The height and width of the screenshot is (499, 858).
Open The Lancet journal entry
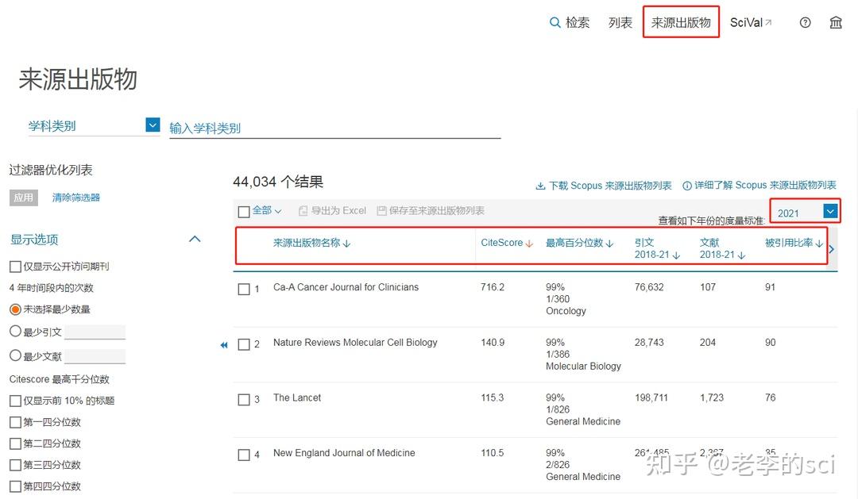tap(297, 397)
